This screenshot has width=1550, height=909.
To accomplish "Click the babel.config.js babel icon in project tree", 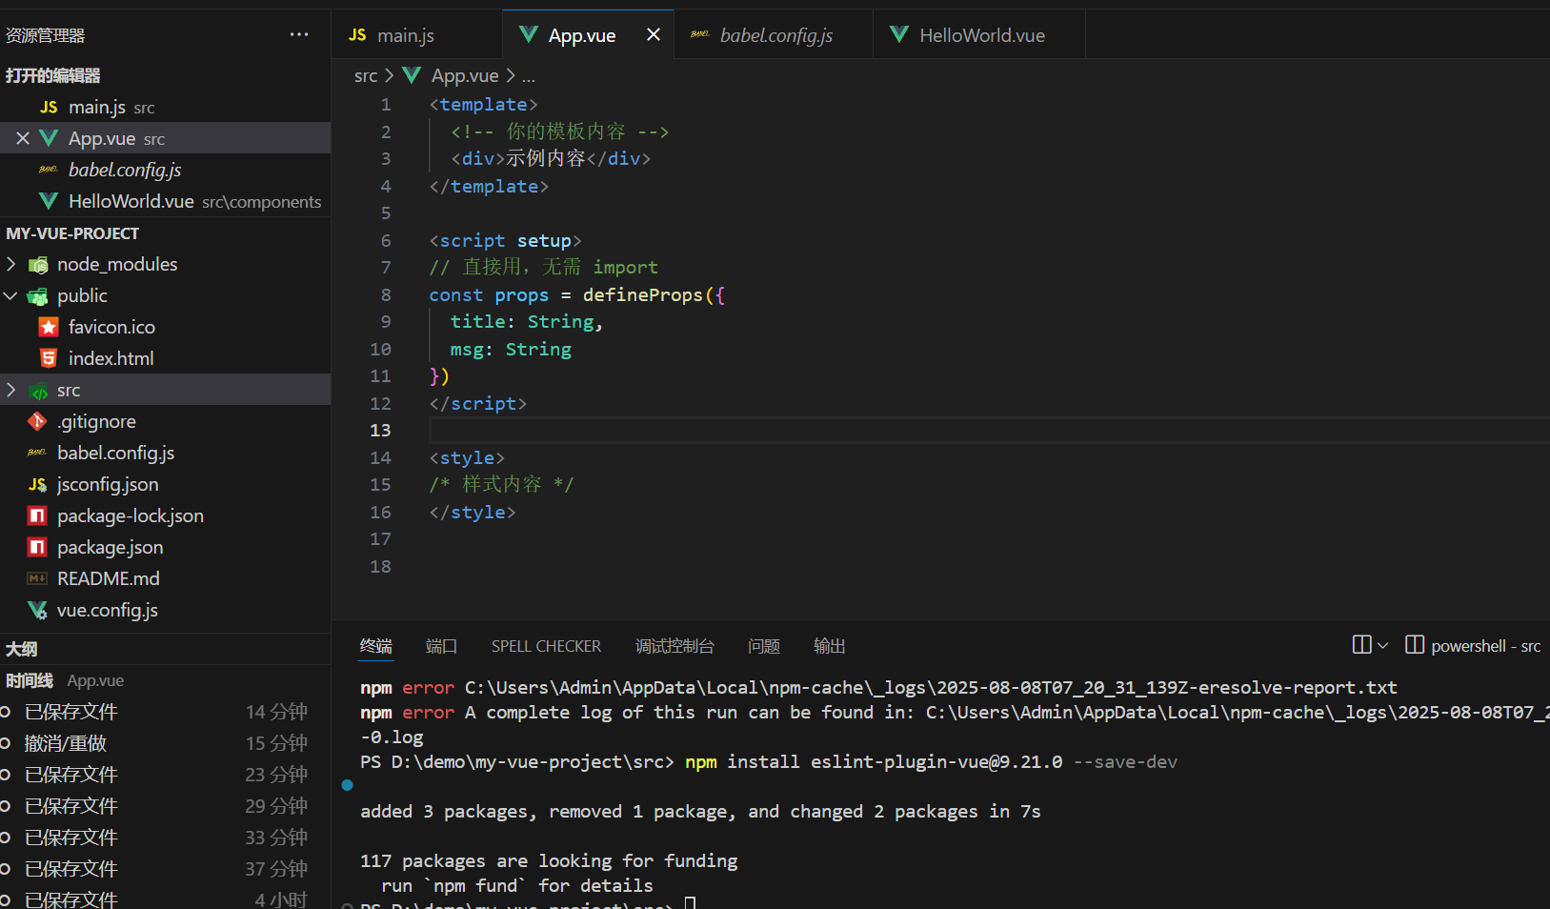I will 37,453.
